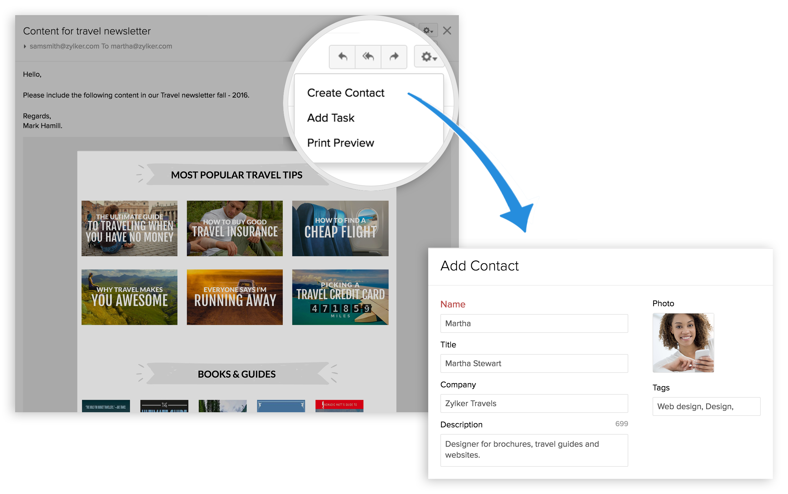
Task: Click the Reply arrow icon
Action: point(342,57)
